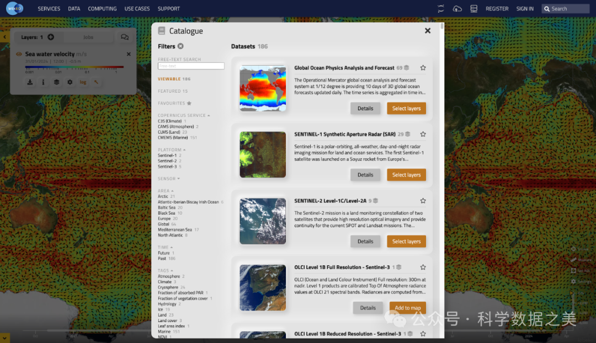Viewport: 596px width, 343px height.
Task: Select layers for SENTINEL-2 Level-1C/Level-2A
Action: click(x=406, y=242)
